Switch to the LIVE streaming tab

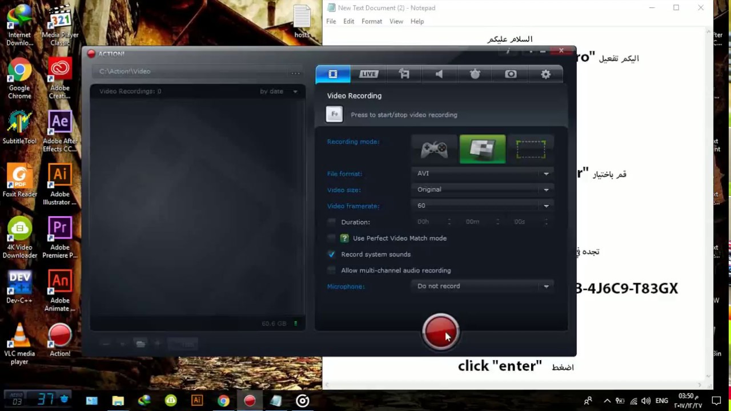[368, 74]
